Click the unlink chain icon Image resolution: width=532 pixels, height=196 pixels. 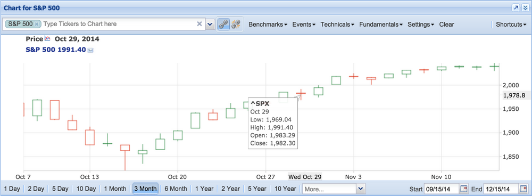pyautogui.click(x=236, y=24)
